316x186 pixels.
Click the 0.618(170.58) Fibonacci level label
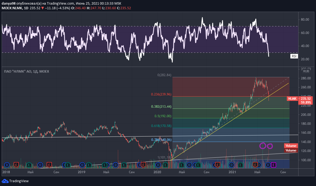[x=161, y=126]
